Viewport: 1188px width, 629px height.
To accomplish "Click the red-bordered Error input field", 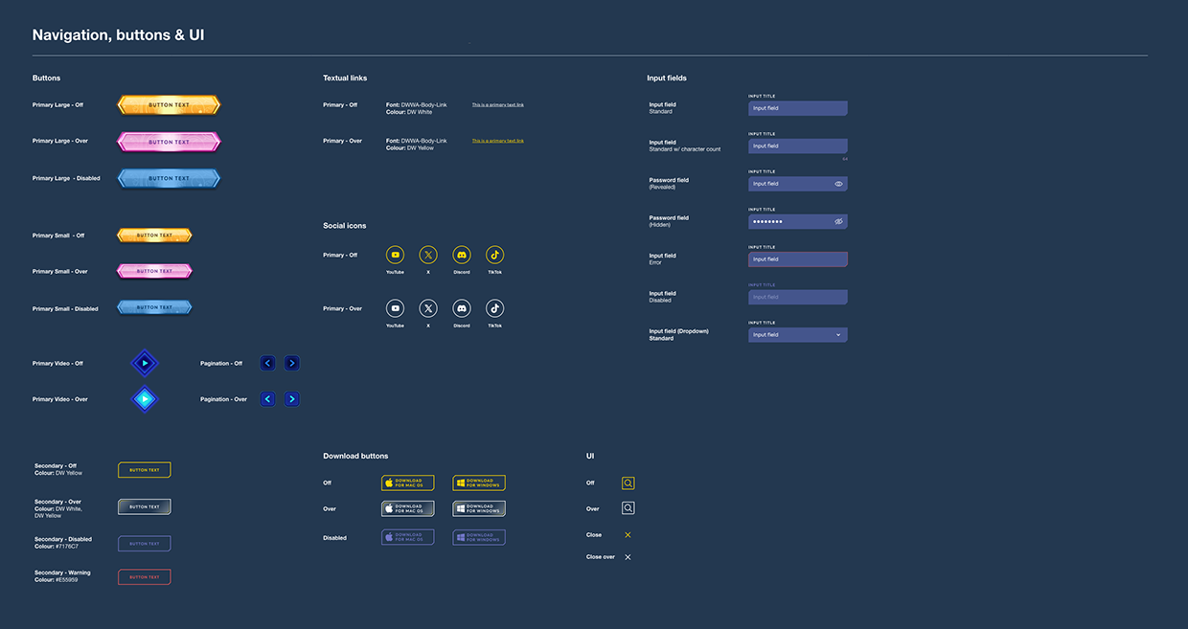I will [798, 259].
